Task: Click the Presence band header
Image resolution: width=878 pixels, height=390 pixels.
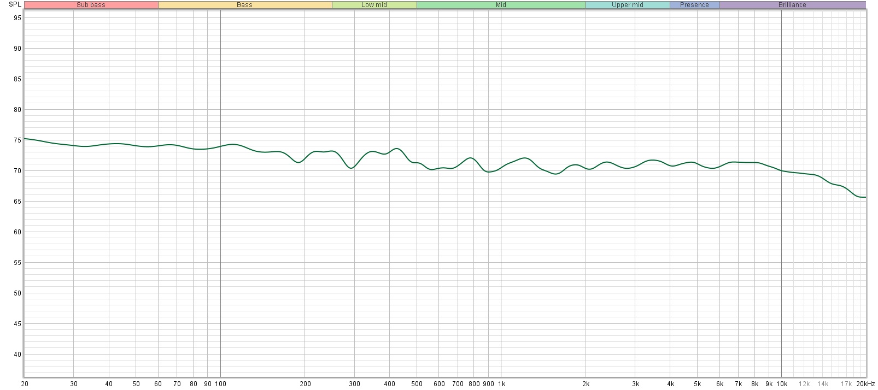Action: tap(695, 5)
